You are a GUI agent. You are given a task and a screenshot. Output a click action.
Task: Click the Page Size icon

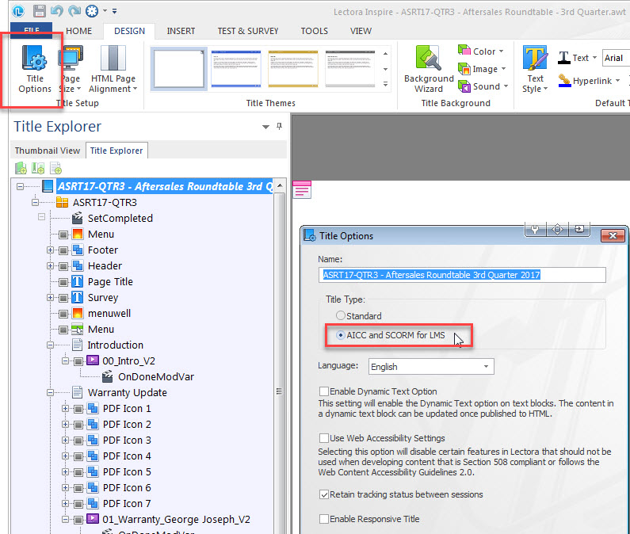71,59
